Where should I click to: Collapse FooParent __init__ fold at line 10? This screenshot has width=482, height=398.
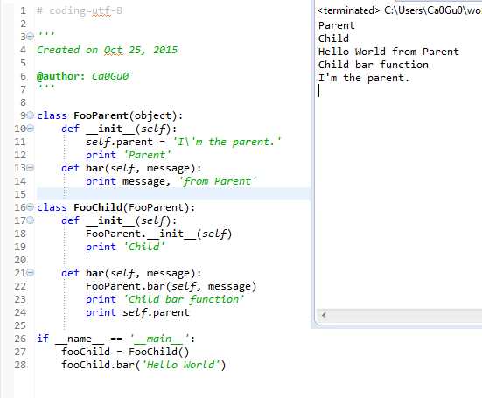point(30,129)
